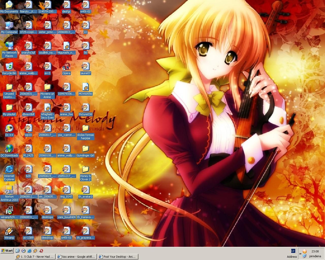
Task: Open the My Documents desktop icon
Action: coord(9,7)
